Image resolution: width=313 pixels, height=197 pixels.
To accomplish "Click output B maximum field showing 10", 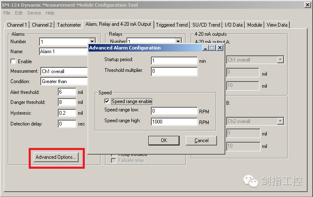I will point(243,146).
